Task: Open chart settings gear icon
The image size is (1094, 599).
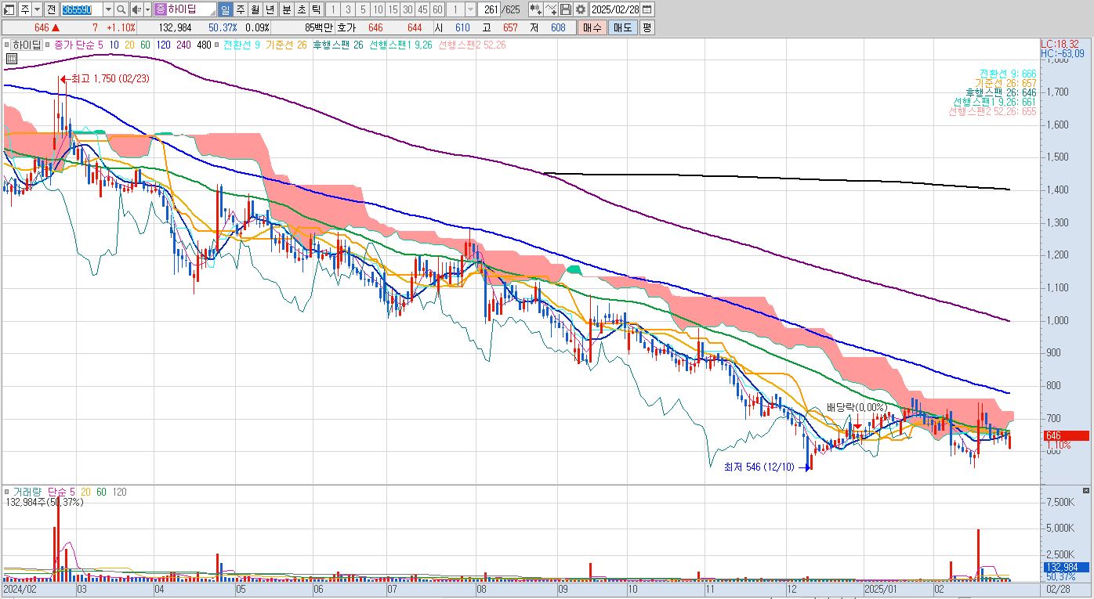Action: click(581, 9)
